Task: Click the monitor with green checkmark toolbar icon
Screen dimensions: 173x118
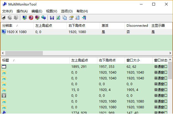Action: [x=25, y=18]
